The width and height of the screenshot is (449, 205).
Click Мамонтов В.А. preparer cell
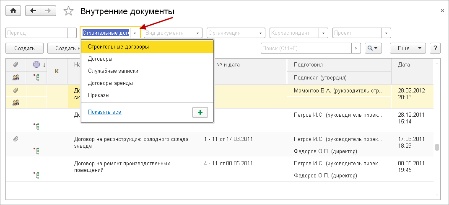[339, 91]
